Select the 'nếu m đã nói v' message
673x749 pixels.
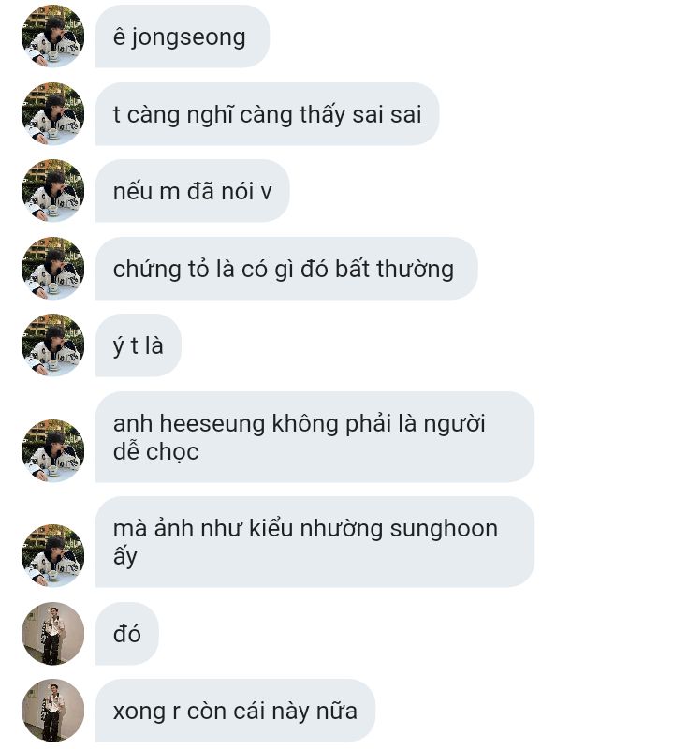pyautogui.click(x=193, y=191)
